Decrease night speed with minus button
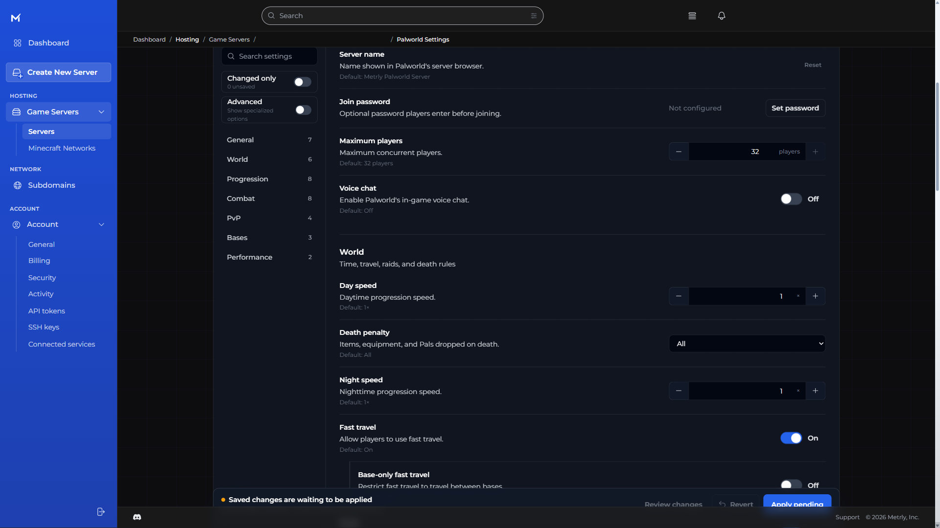940x528 pixels. pyautogui.click(x=679, y=391)
